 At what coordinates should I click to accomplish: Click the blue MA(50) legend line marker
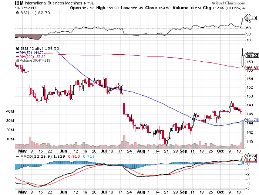[x=17, y=52]
